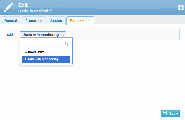Click the blank tab strip right of Permissions
The width and height of the screenshot is (185, 120).
[138, 21]
